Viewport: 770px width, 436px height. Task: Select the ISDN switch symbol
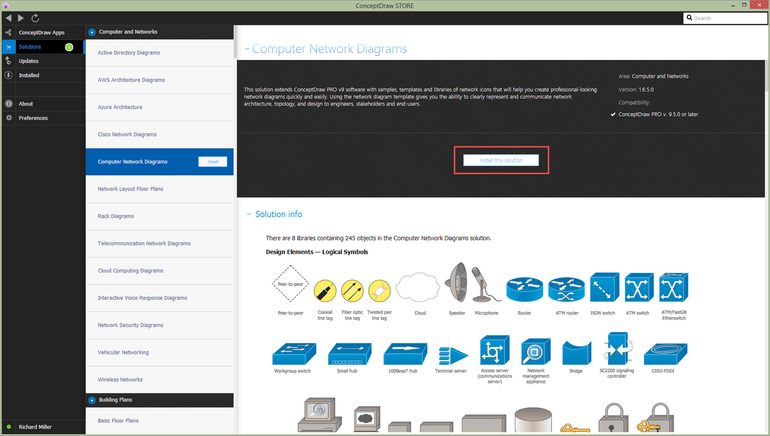605,287
